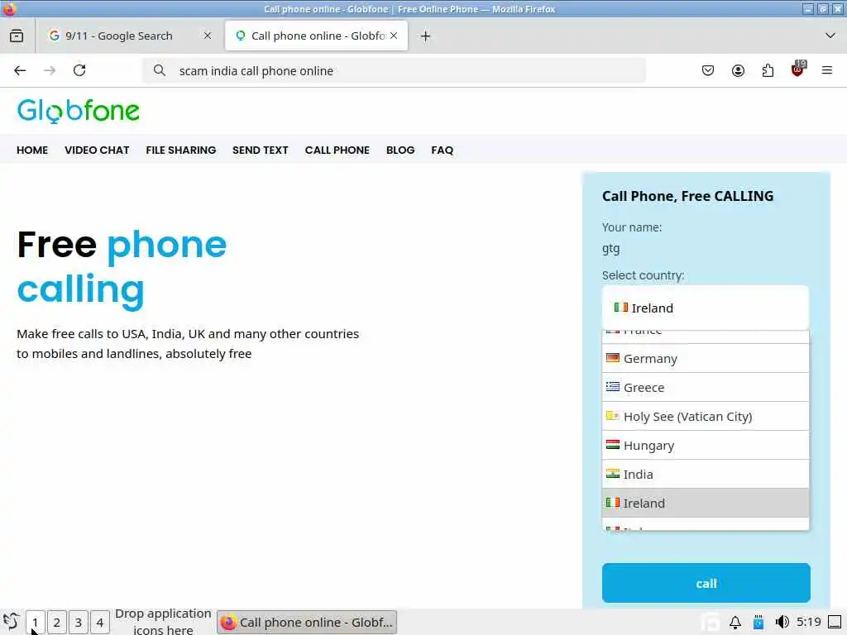Open the volume speaker icon
Screen dimensions: 847x635
pos(782,623)
